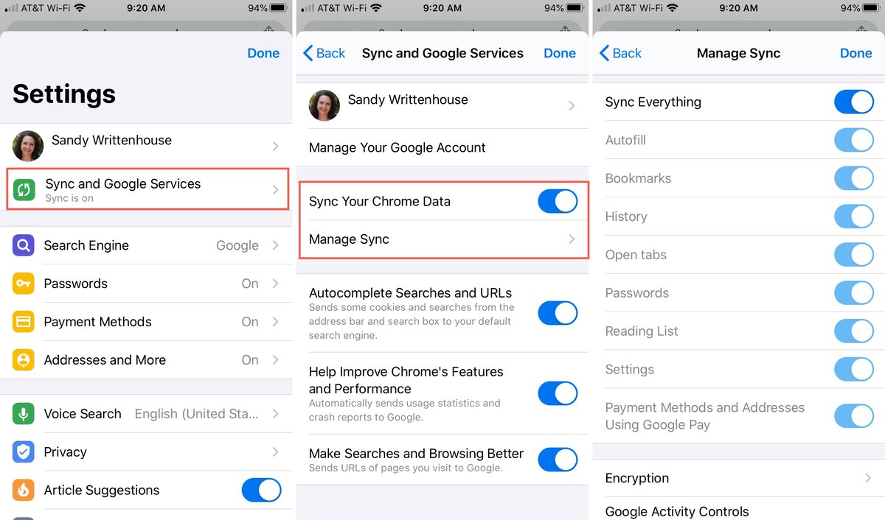Disable the Sync Your Chrome Data switch

tap(558, 201)
